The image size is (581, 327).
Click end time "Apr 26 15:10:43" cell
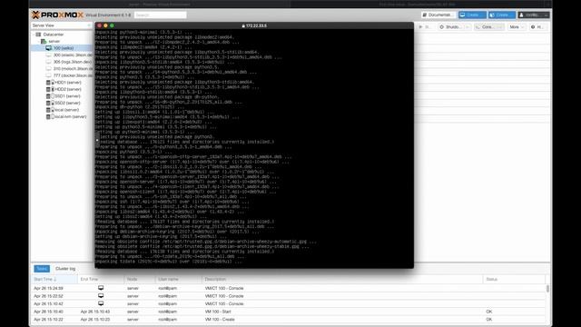95,312
